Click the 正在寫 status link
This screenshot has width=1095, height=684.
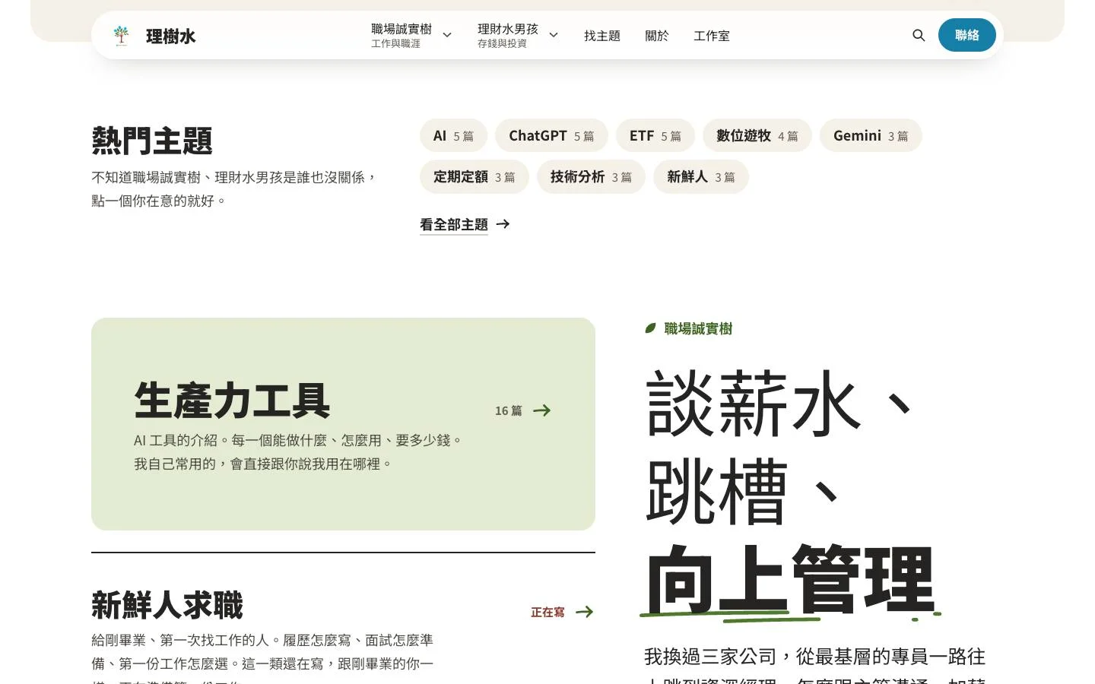coord(547,612)
